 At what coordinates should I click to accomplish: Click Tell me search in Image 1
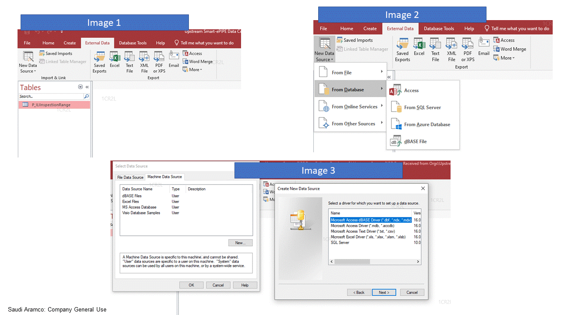click(204, 43)
